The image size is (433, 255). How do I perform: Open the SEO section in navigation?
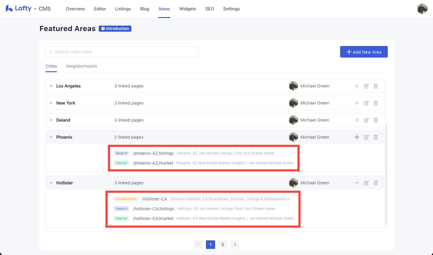point(209,9)
